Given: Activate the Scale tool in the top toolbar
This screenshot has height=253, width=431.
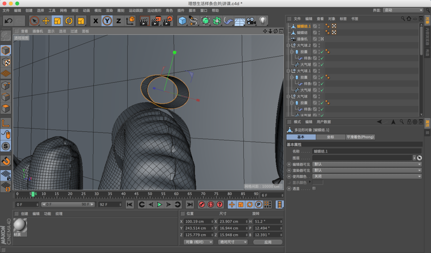Looking at the screenshot, I should click(x=57, y=21).
